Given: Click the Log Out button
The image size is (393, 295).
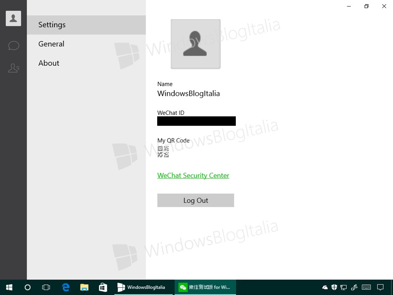Looking at the screenshot, I should click(196, 200).
